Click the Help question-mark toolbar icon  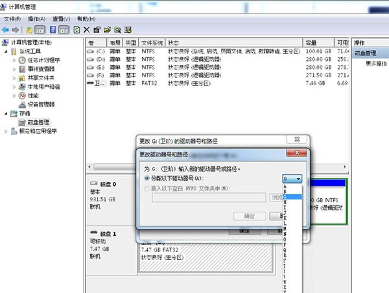pyautogui.click(x=53, y=30)
